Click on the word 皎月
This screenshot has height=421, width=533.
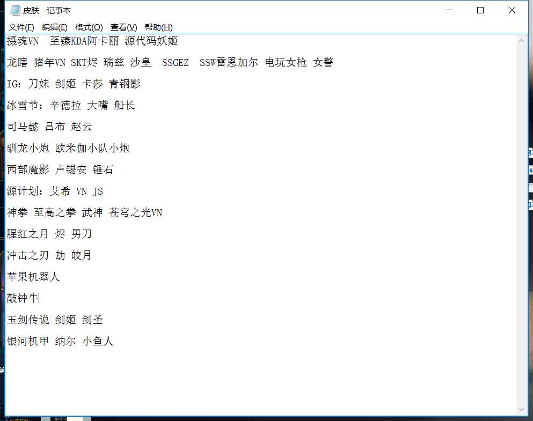click(x=81, y=255)
